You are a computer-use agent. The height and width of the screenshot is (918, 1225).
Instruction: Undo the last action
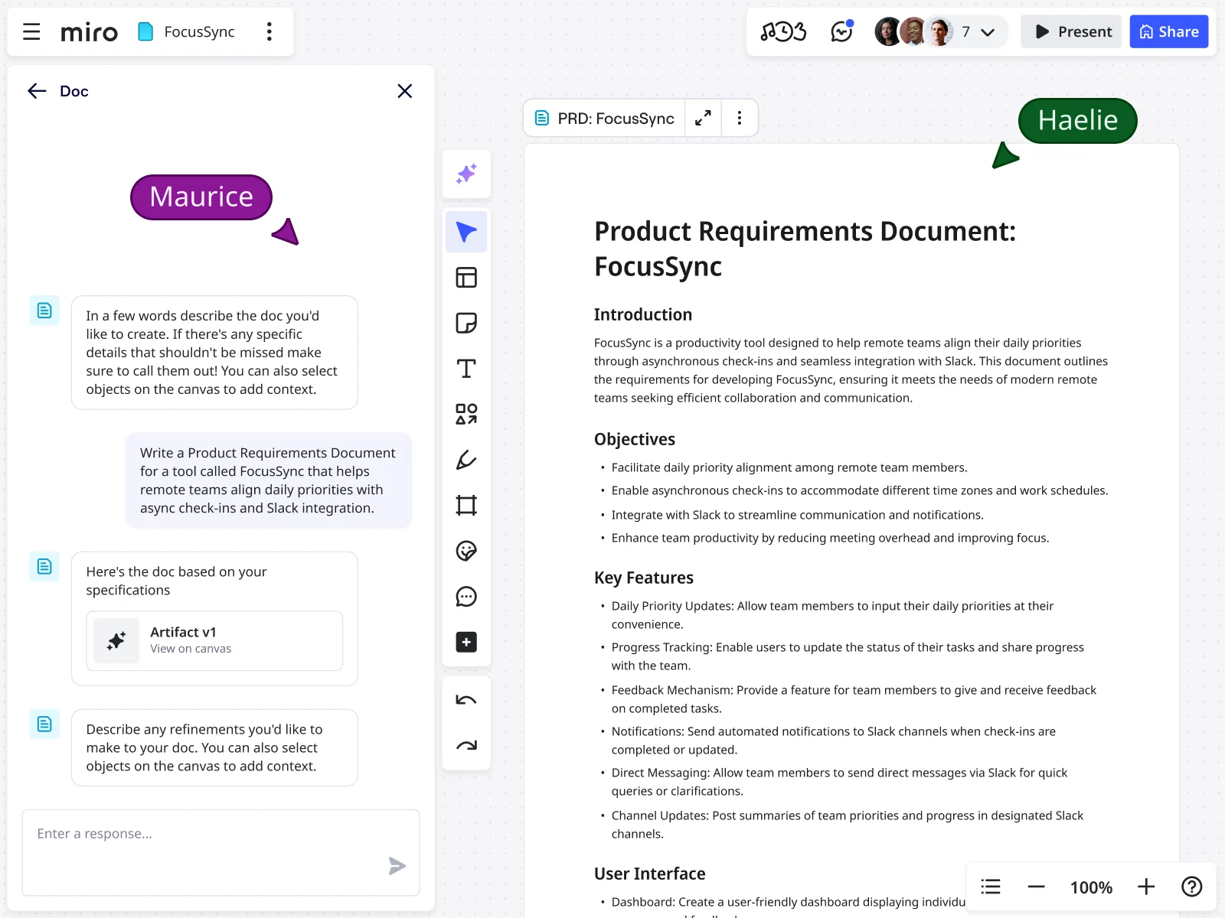point(466,700)
